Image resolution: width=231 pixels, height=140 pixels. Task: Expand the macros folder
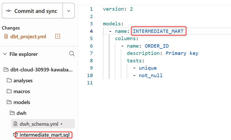tap(22, 91)
